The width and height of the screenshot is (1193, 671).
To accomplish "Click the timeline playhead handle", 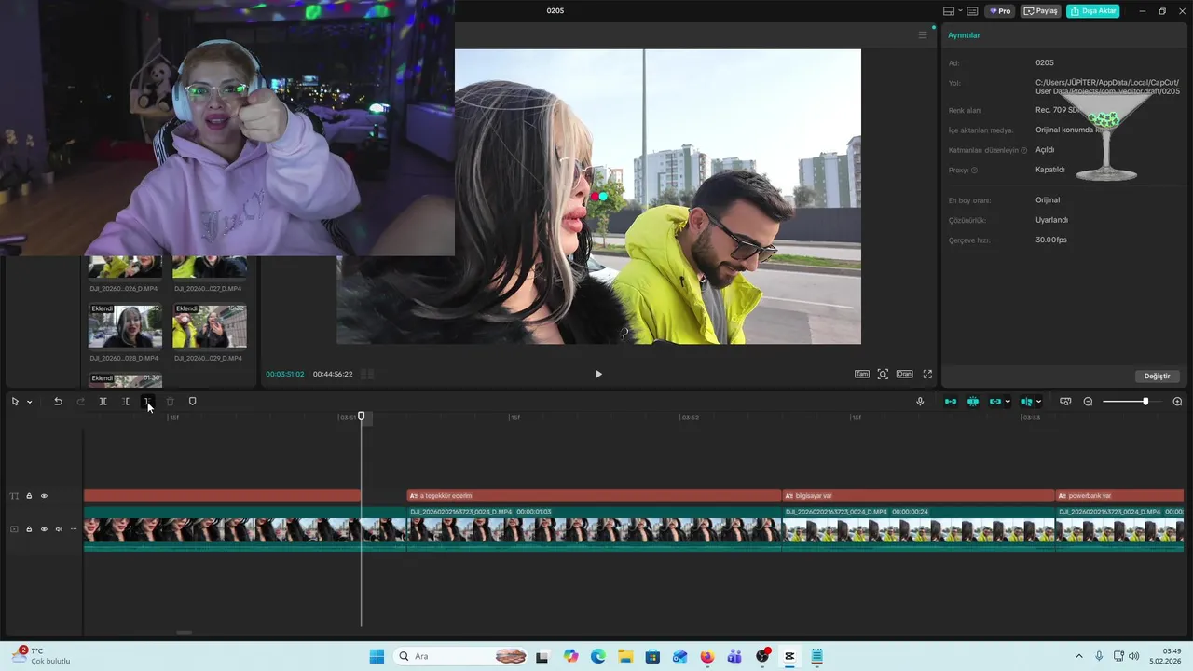I will coord(362,417).
